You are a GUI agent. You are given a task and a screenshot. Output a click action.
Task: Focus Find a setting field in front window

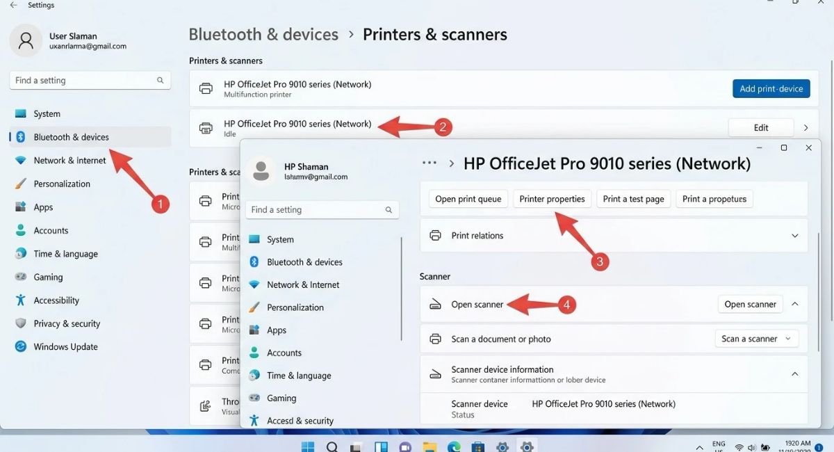tap(322, 210)
